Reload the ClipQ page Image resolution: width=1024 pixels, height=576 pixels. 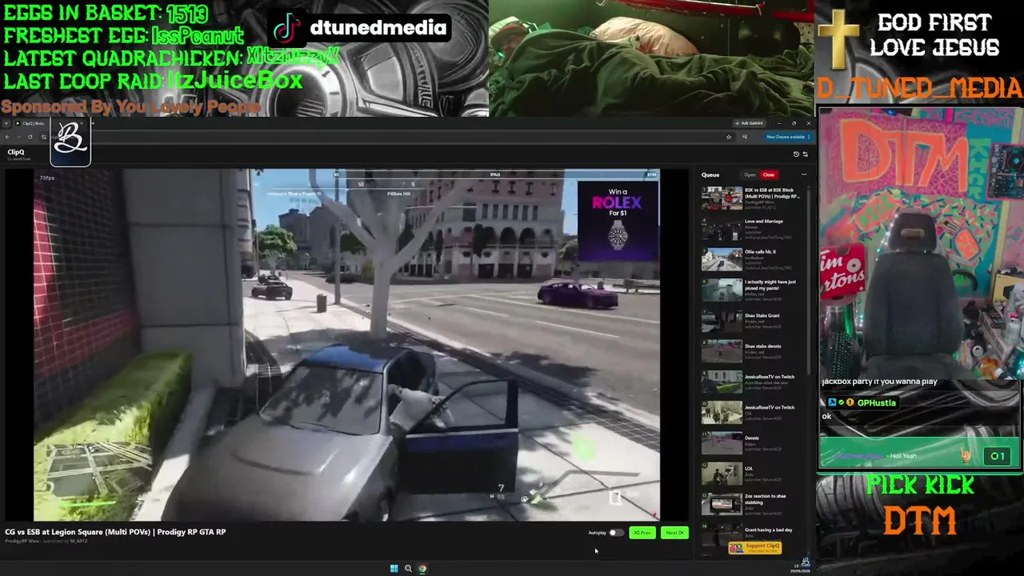30,137
